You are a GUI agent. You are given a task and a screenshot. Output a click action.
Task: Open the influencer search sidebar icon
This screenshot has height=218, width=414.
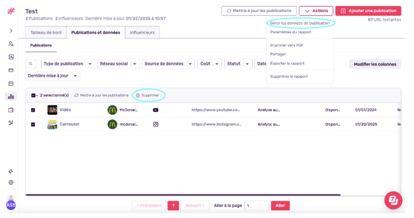(x=11, y=44)
